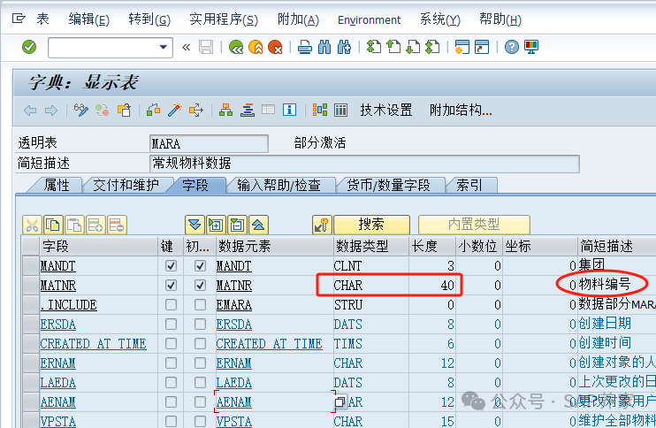Click the Create New Session icon
The width and height of the screenshot is (656, 428).
[x=462, y=47]
